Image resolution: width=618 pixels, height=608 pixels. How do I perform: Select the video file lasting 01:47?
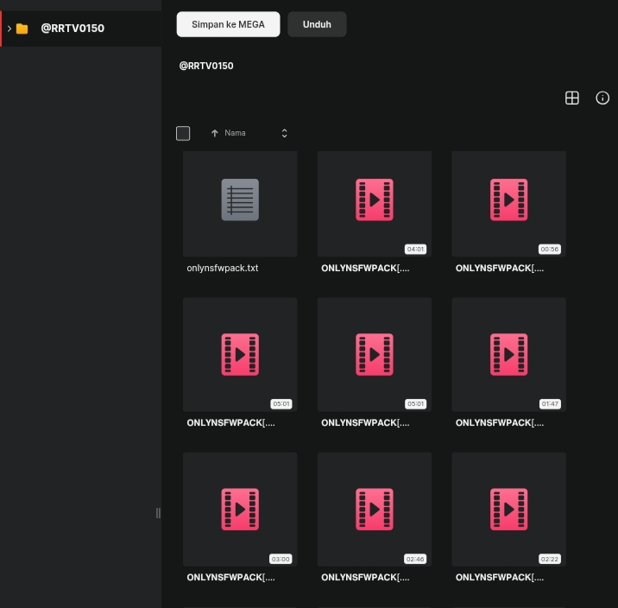pyautogui.click(x=509, y=354)
